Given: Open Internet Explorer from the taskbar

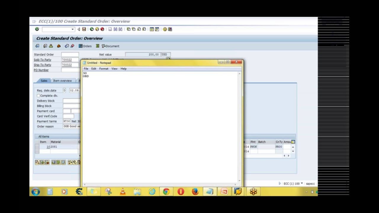Looking at the screenshot, I should (x=152, y=192).
